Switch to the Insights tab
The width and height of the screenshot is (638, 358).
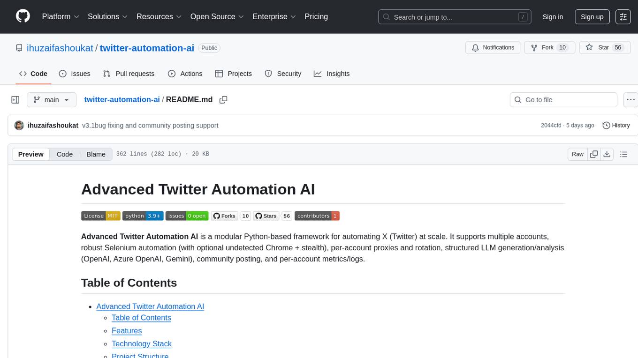coord(332,74)
